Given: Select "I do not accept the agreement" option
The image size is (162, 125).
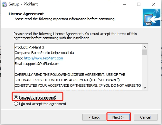Looking at the screenshot, I should tap(16, 104).
